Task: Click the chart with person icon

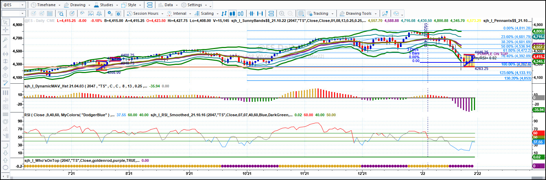Action: 99,14
